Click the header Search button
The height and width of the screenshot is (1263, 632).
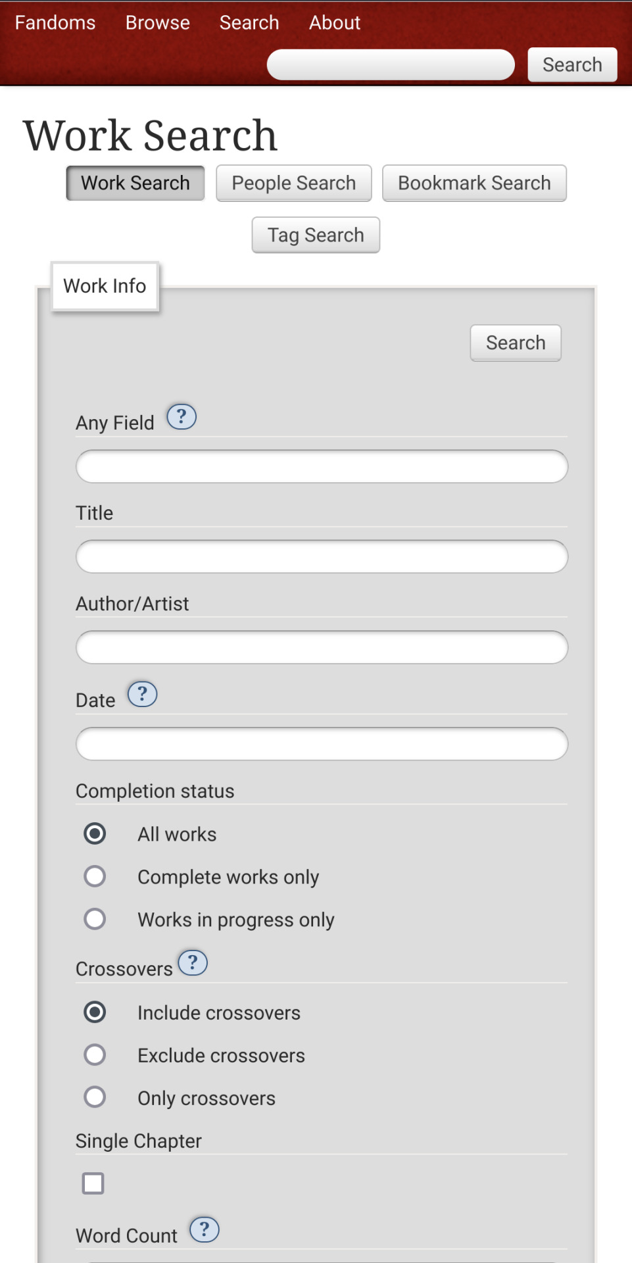pos(572,64)
